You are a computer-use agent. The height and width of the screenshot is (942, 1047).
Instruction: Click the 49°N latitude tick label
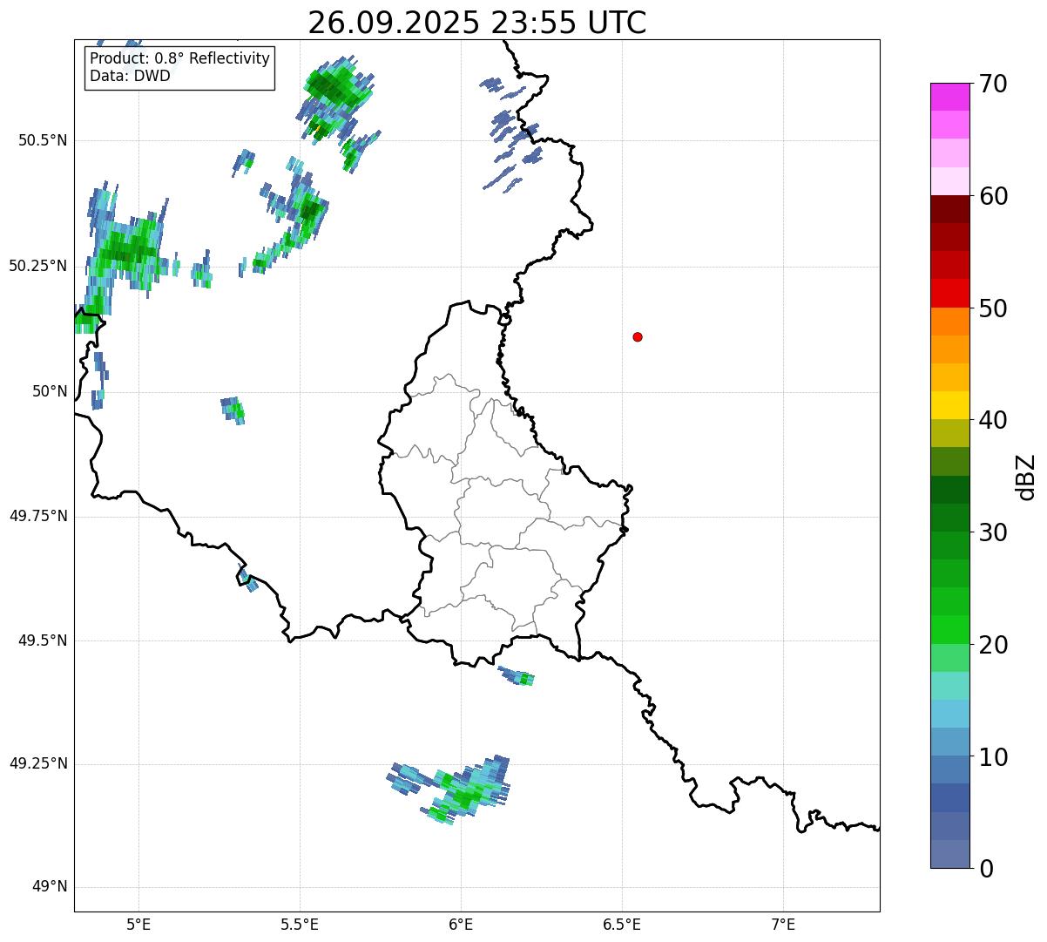49,887
